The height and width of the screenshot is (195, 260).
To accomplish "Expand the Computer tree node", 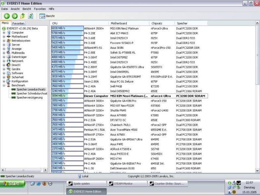I will pyautogui.click(x=4, y=32).
